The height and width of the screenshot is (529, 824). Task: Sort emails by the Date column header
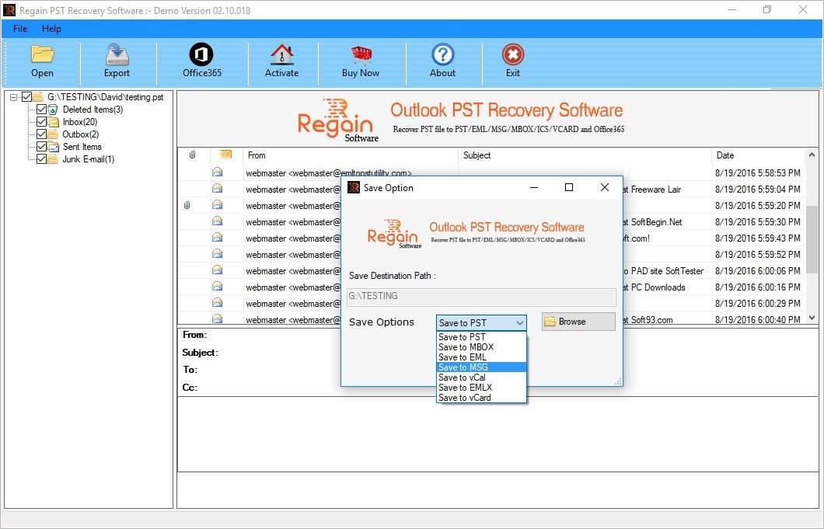[x=758, y=155]
